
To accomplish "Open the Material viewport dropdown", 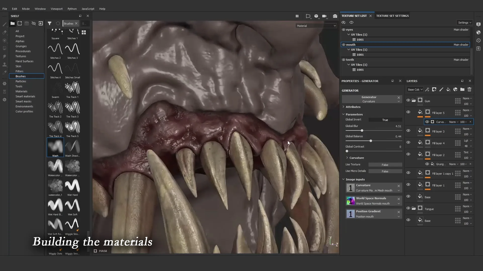I will [316, 26].
